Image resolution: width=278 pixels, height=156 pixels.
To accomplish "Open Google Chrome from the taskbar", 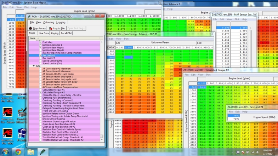I will coord(18,152).
